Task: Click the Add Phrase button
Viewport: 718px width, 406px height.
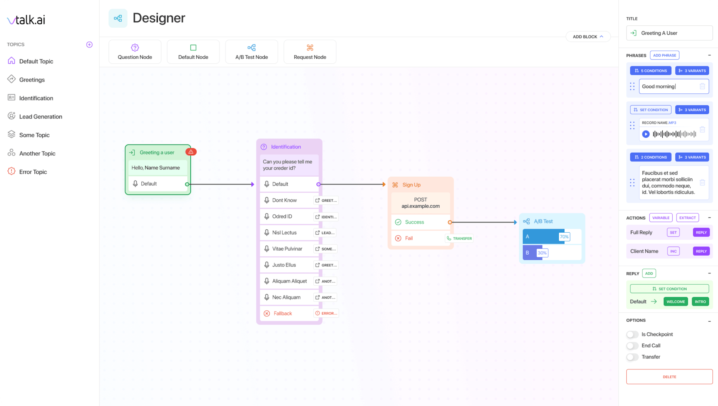Action: pyautogui.click(x=665, y=55)
